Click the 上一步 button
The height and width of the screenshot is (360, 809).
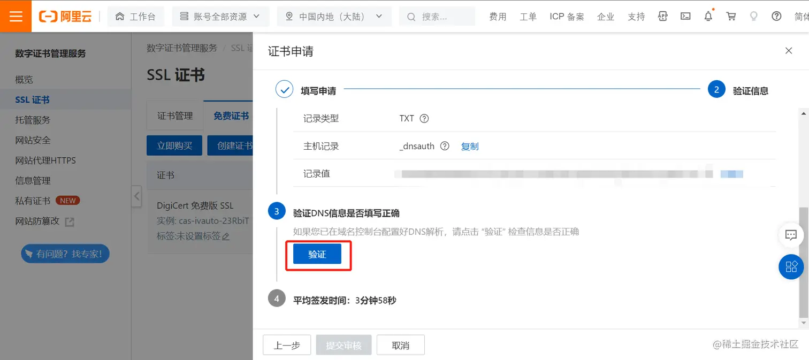[287, 345]
